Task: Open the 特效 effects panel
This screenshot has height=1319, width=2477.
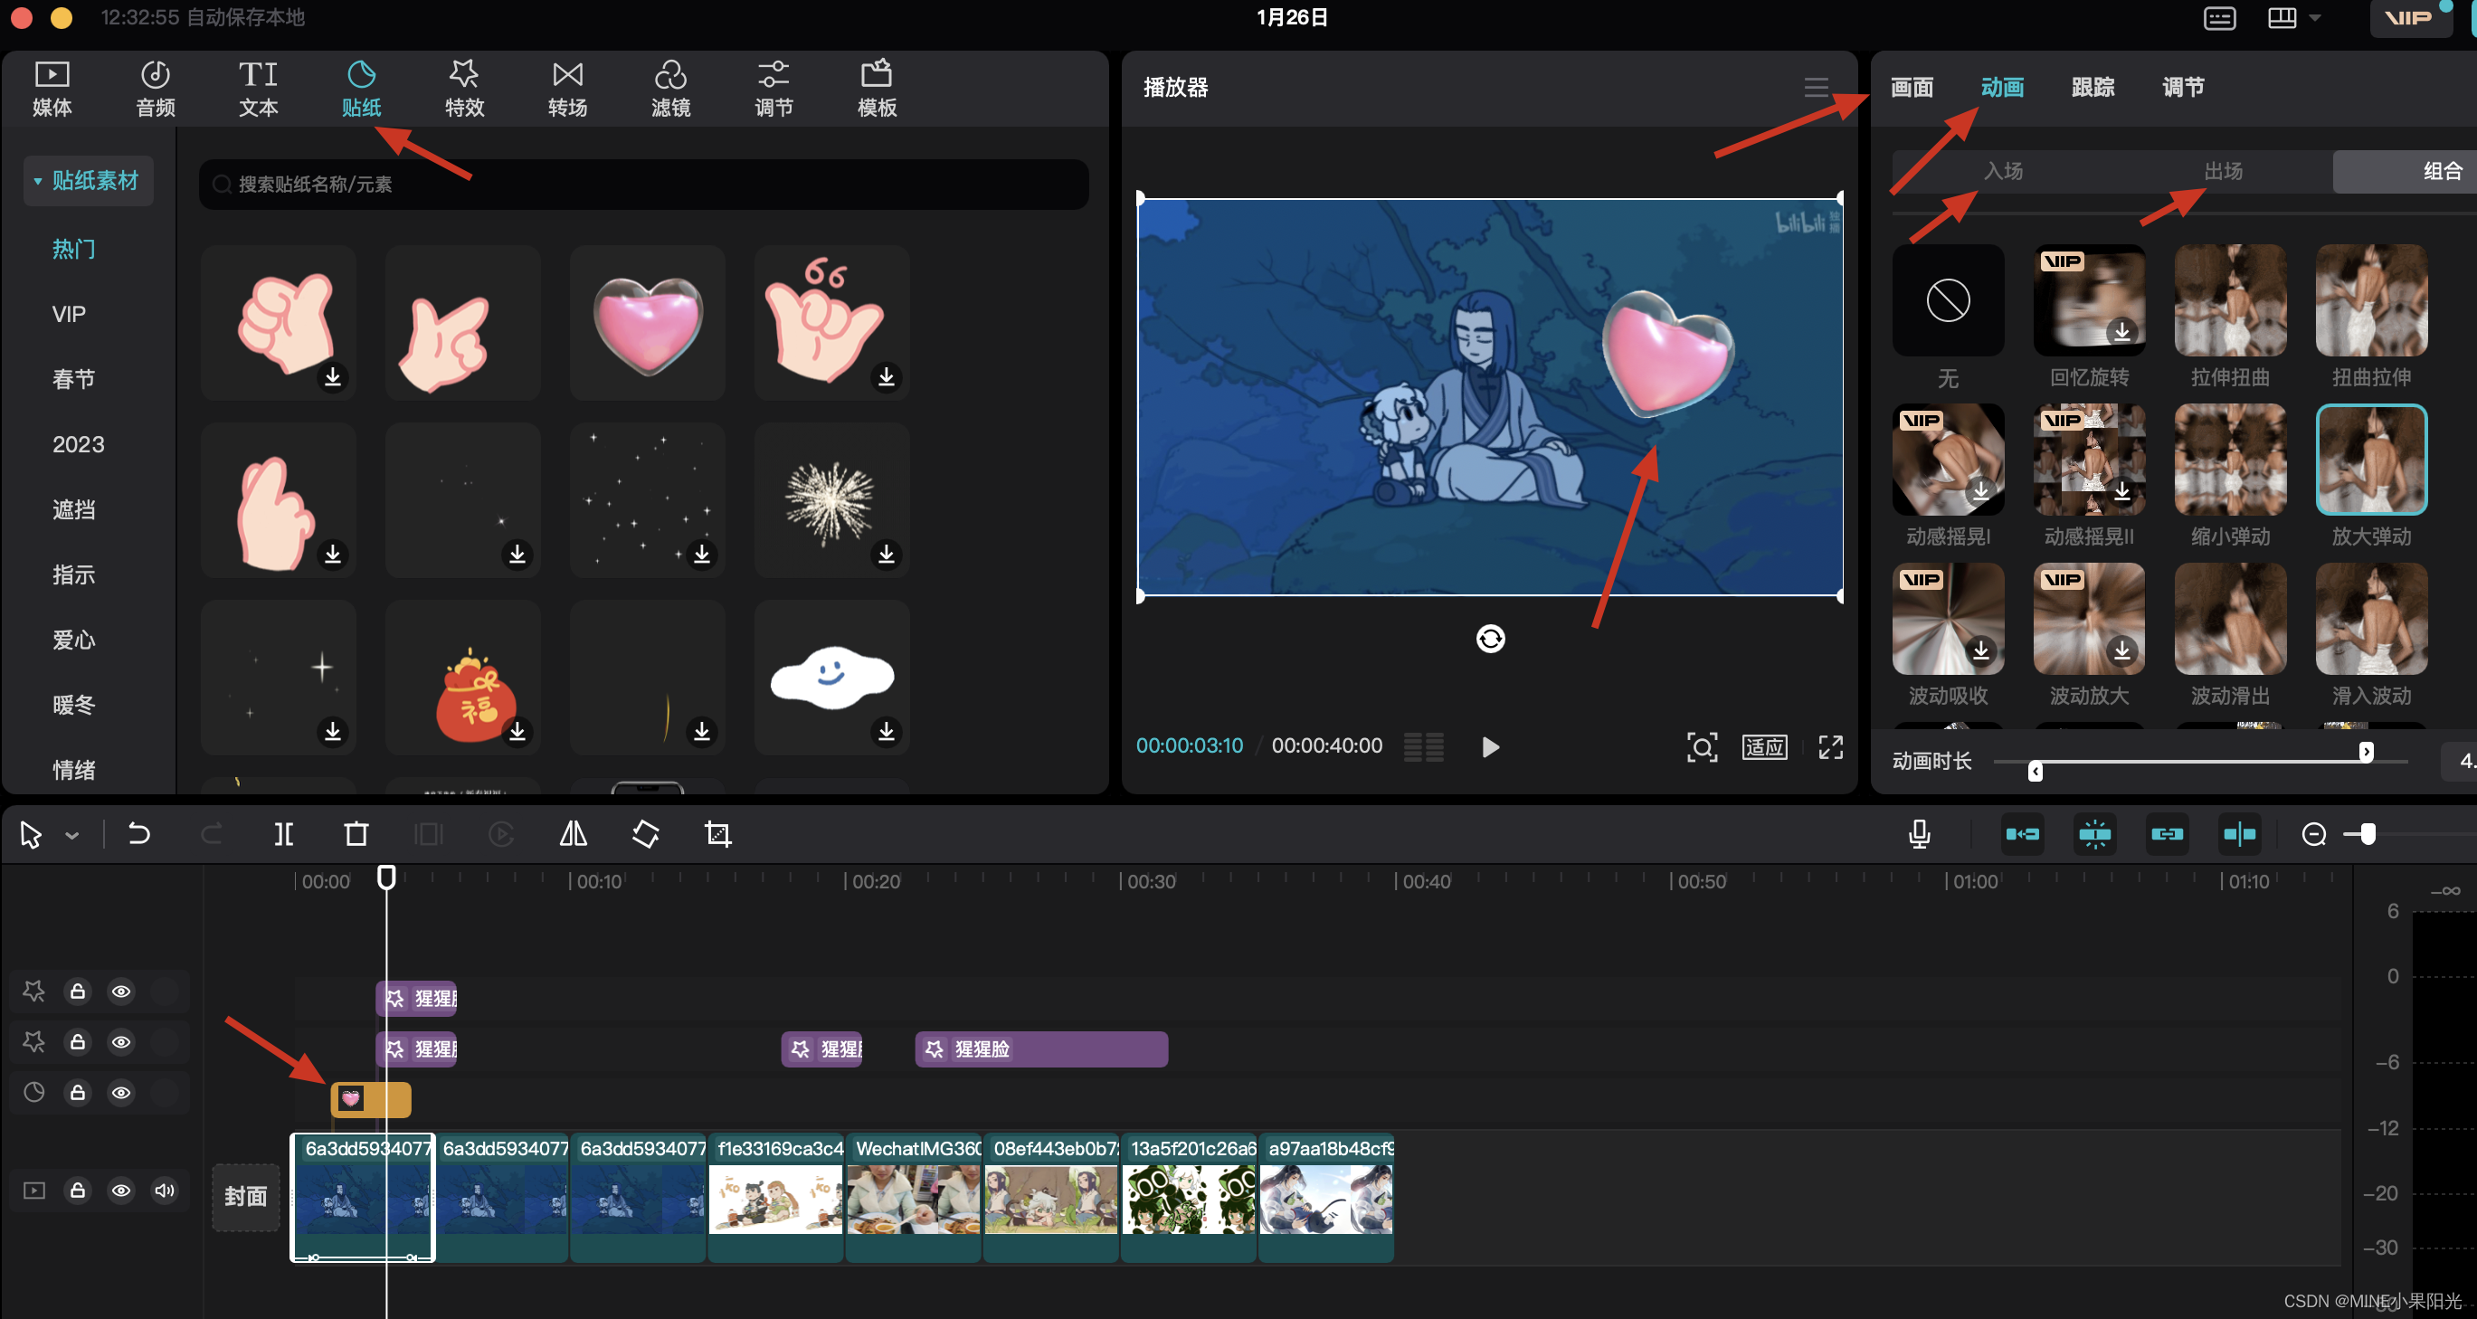Action: [463, 88]
